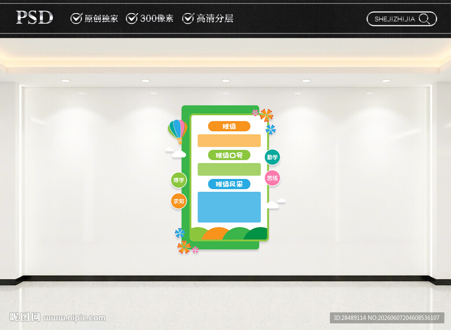Screen dimensions: 451x330
Task: Click the 高清分层 text
Action: point(215,19)
